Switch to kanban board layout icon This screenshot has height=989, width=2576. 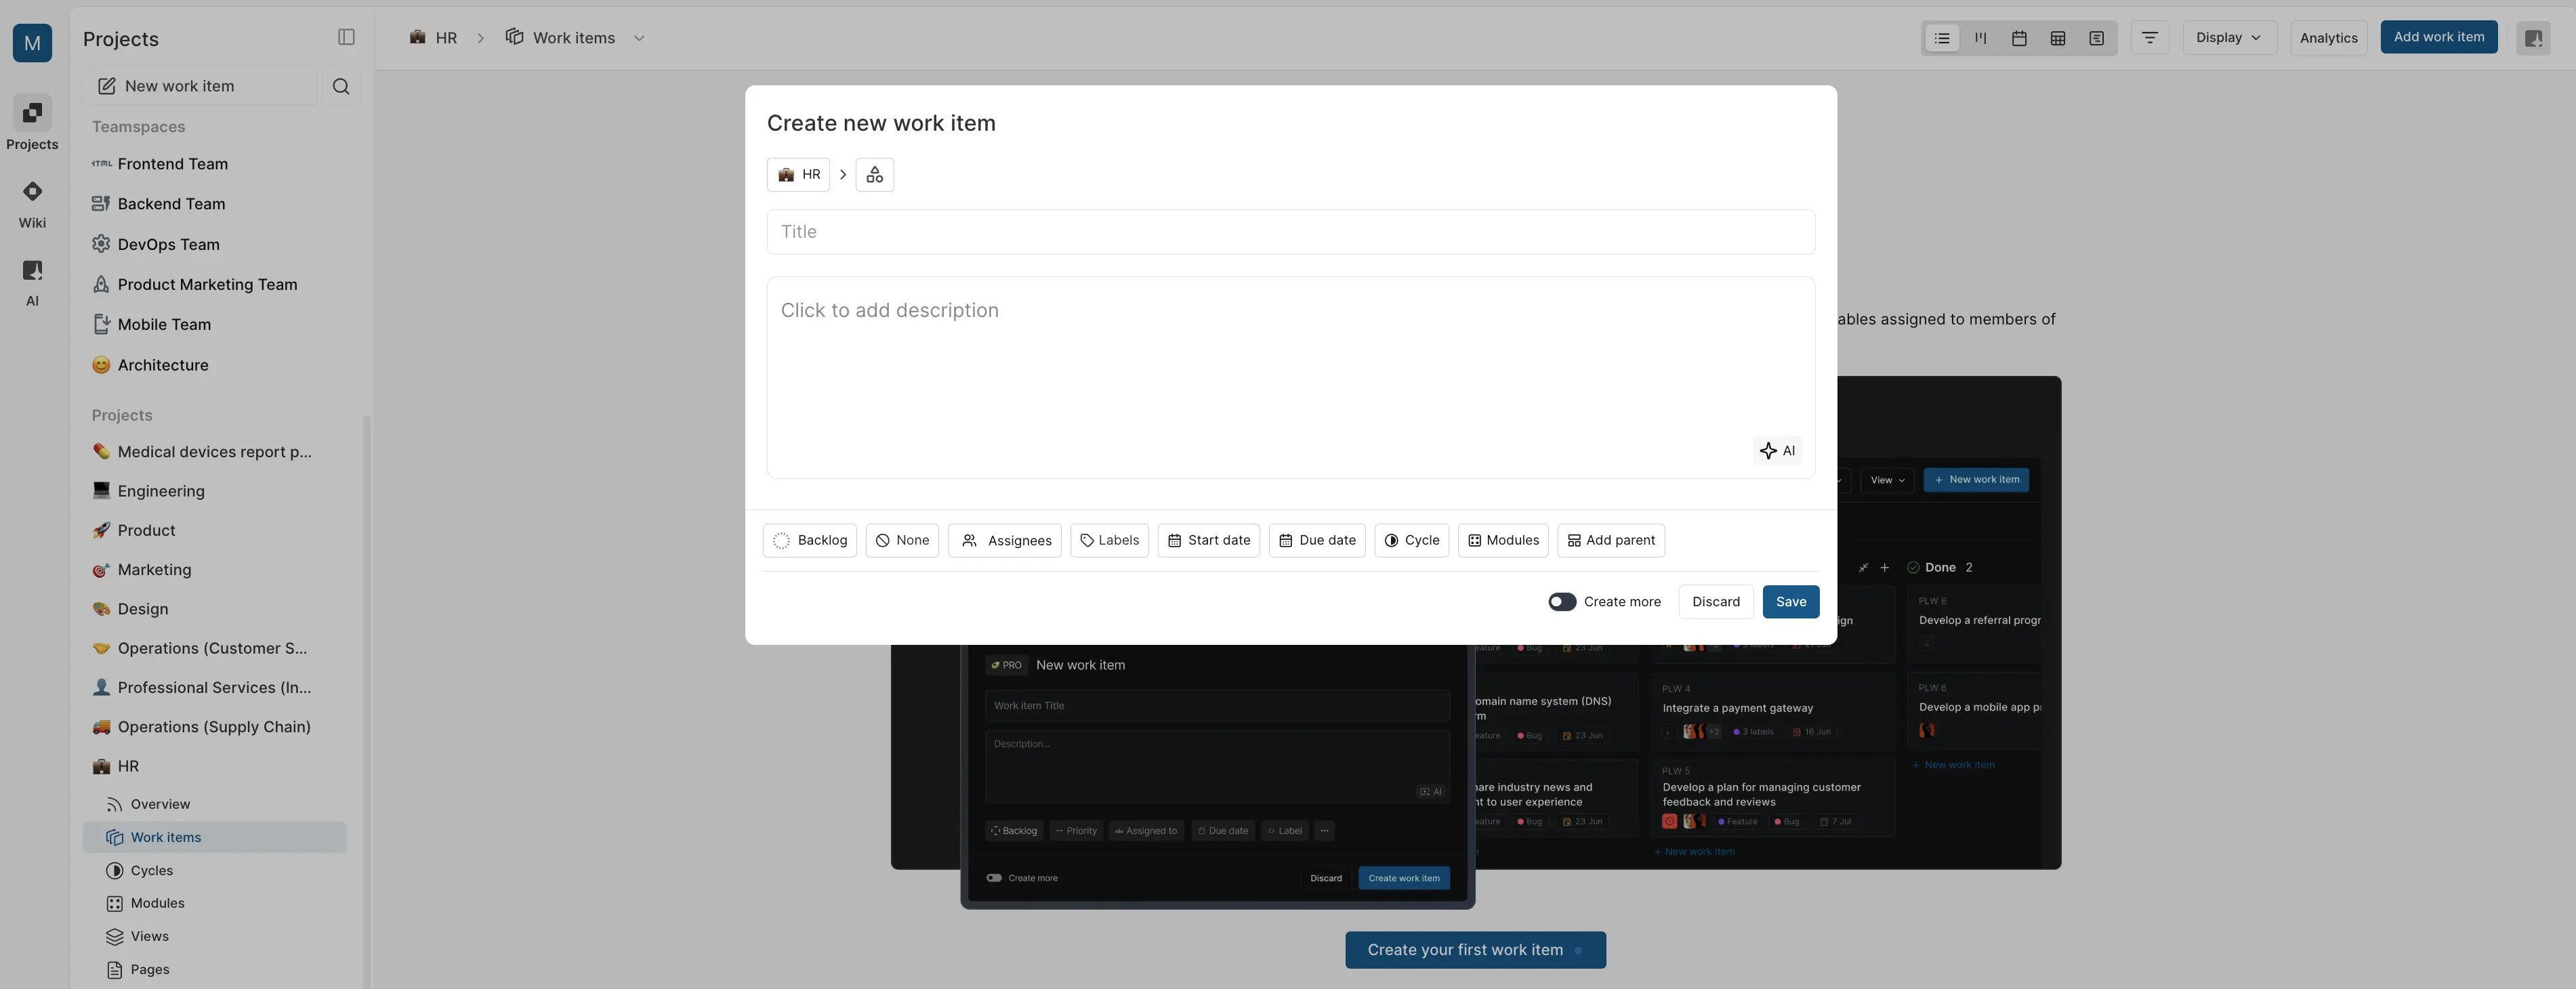[x=1980, y=38]
